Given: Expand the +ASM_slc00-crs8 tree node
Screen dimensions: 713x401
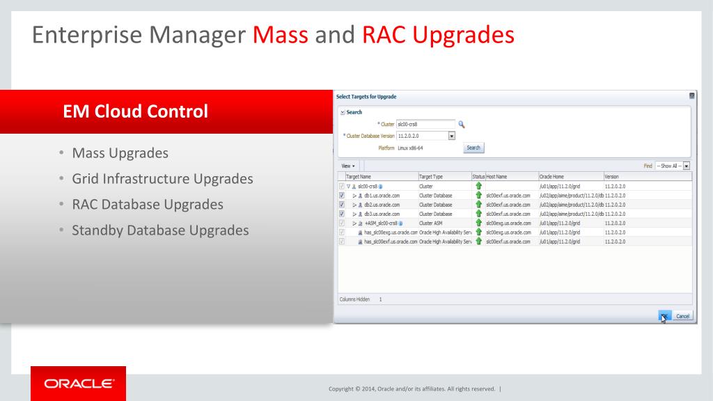Looking at the screenshot, I should pyautogui.click(x=354, y=223).
